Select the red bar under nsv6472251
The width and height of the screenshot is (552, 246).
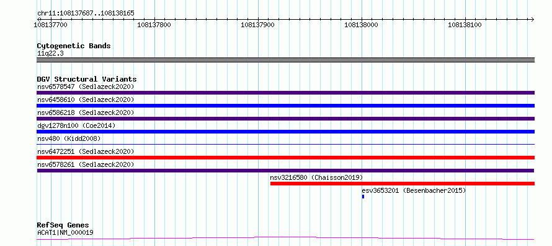(285, 158)
